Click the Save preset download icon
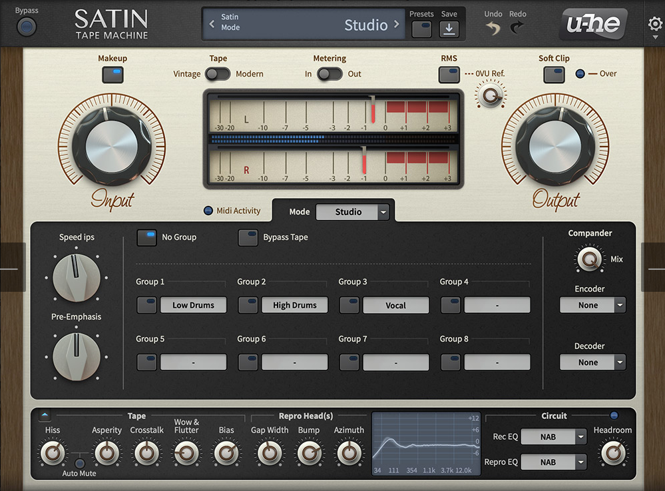This screenshot has height=491, width=665. [449, 29]
